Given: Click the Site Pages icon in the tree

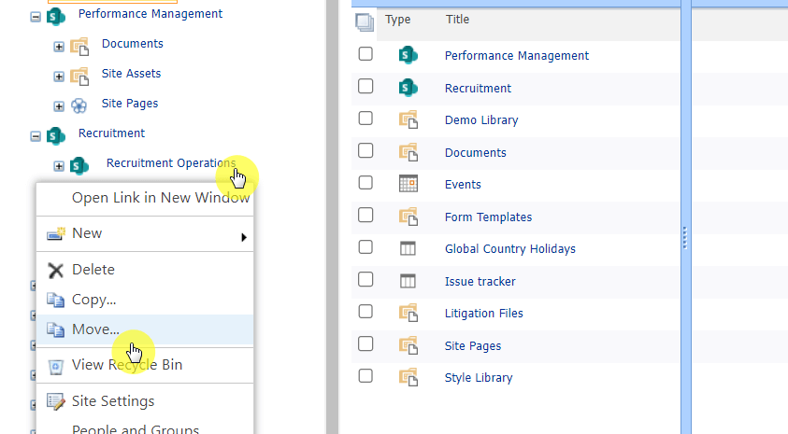Looking at the screenshot, I should coord(79,105).
